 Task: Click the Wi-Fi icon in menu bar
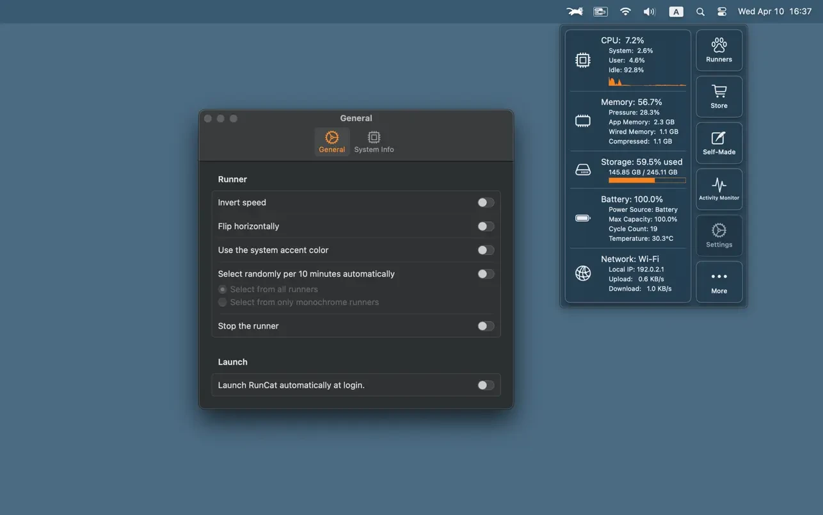click(625, 12)
